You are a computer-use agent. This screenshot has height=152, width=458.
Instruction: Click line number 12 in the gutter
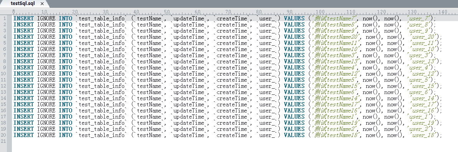point(3,86)
